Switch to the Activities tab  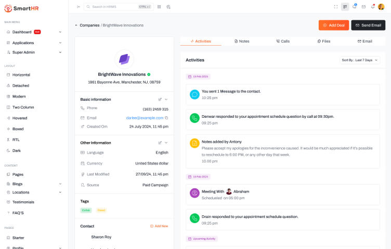click(x=201, y=41)
